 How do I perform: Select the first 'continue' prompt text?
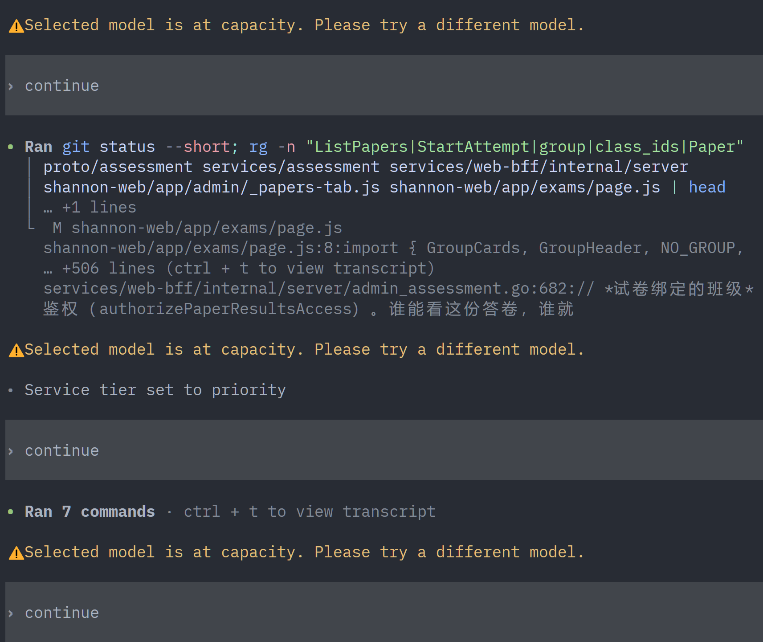(x=62, y=86)
